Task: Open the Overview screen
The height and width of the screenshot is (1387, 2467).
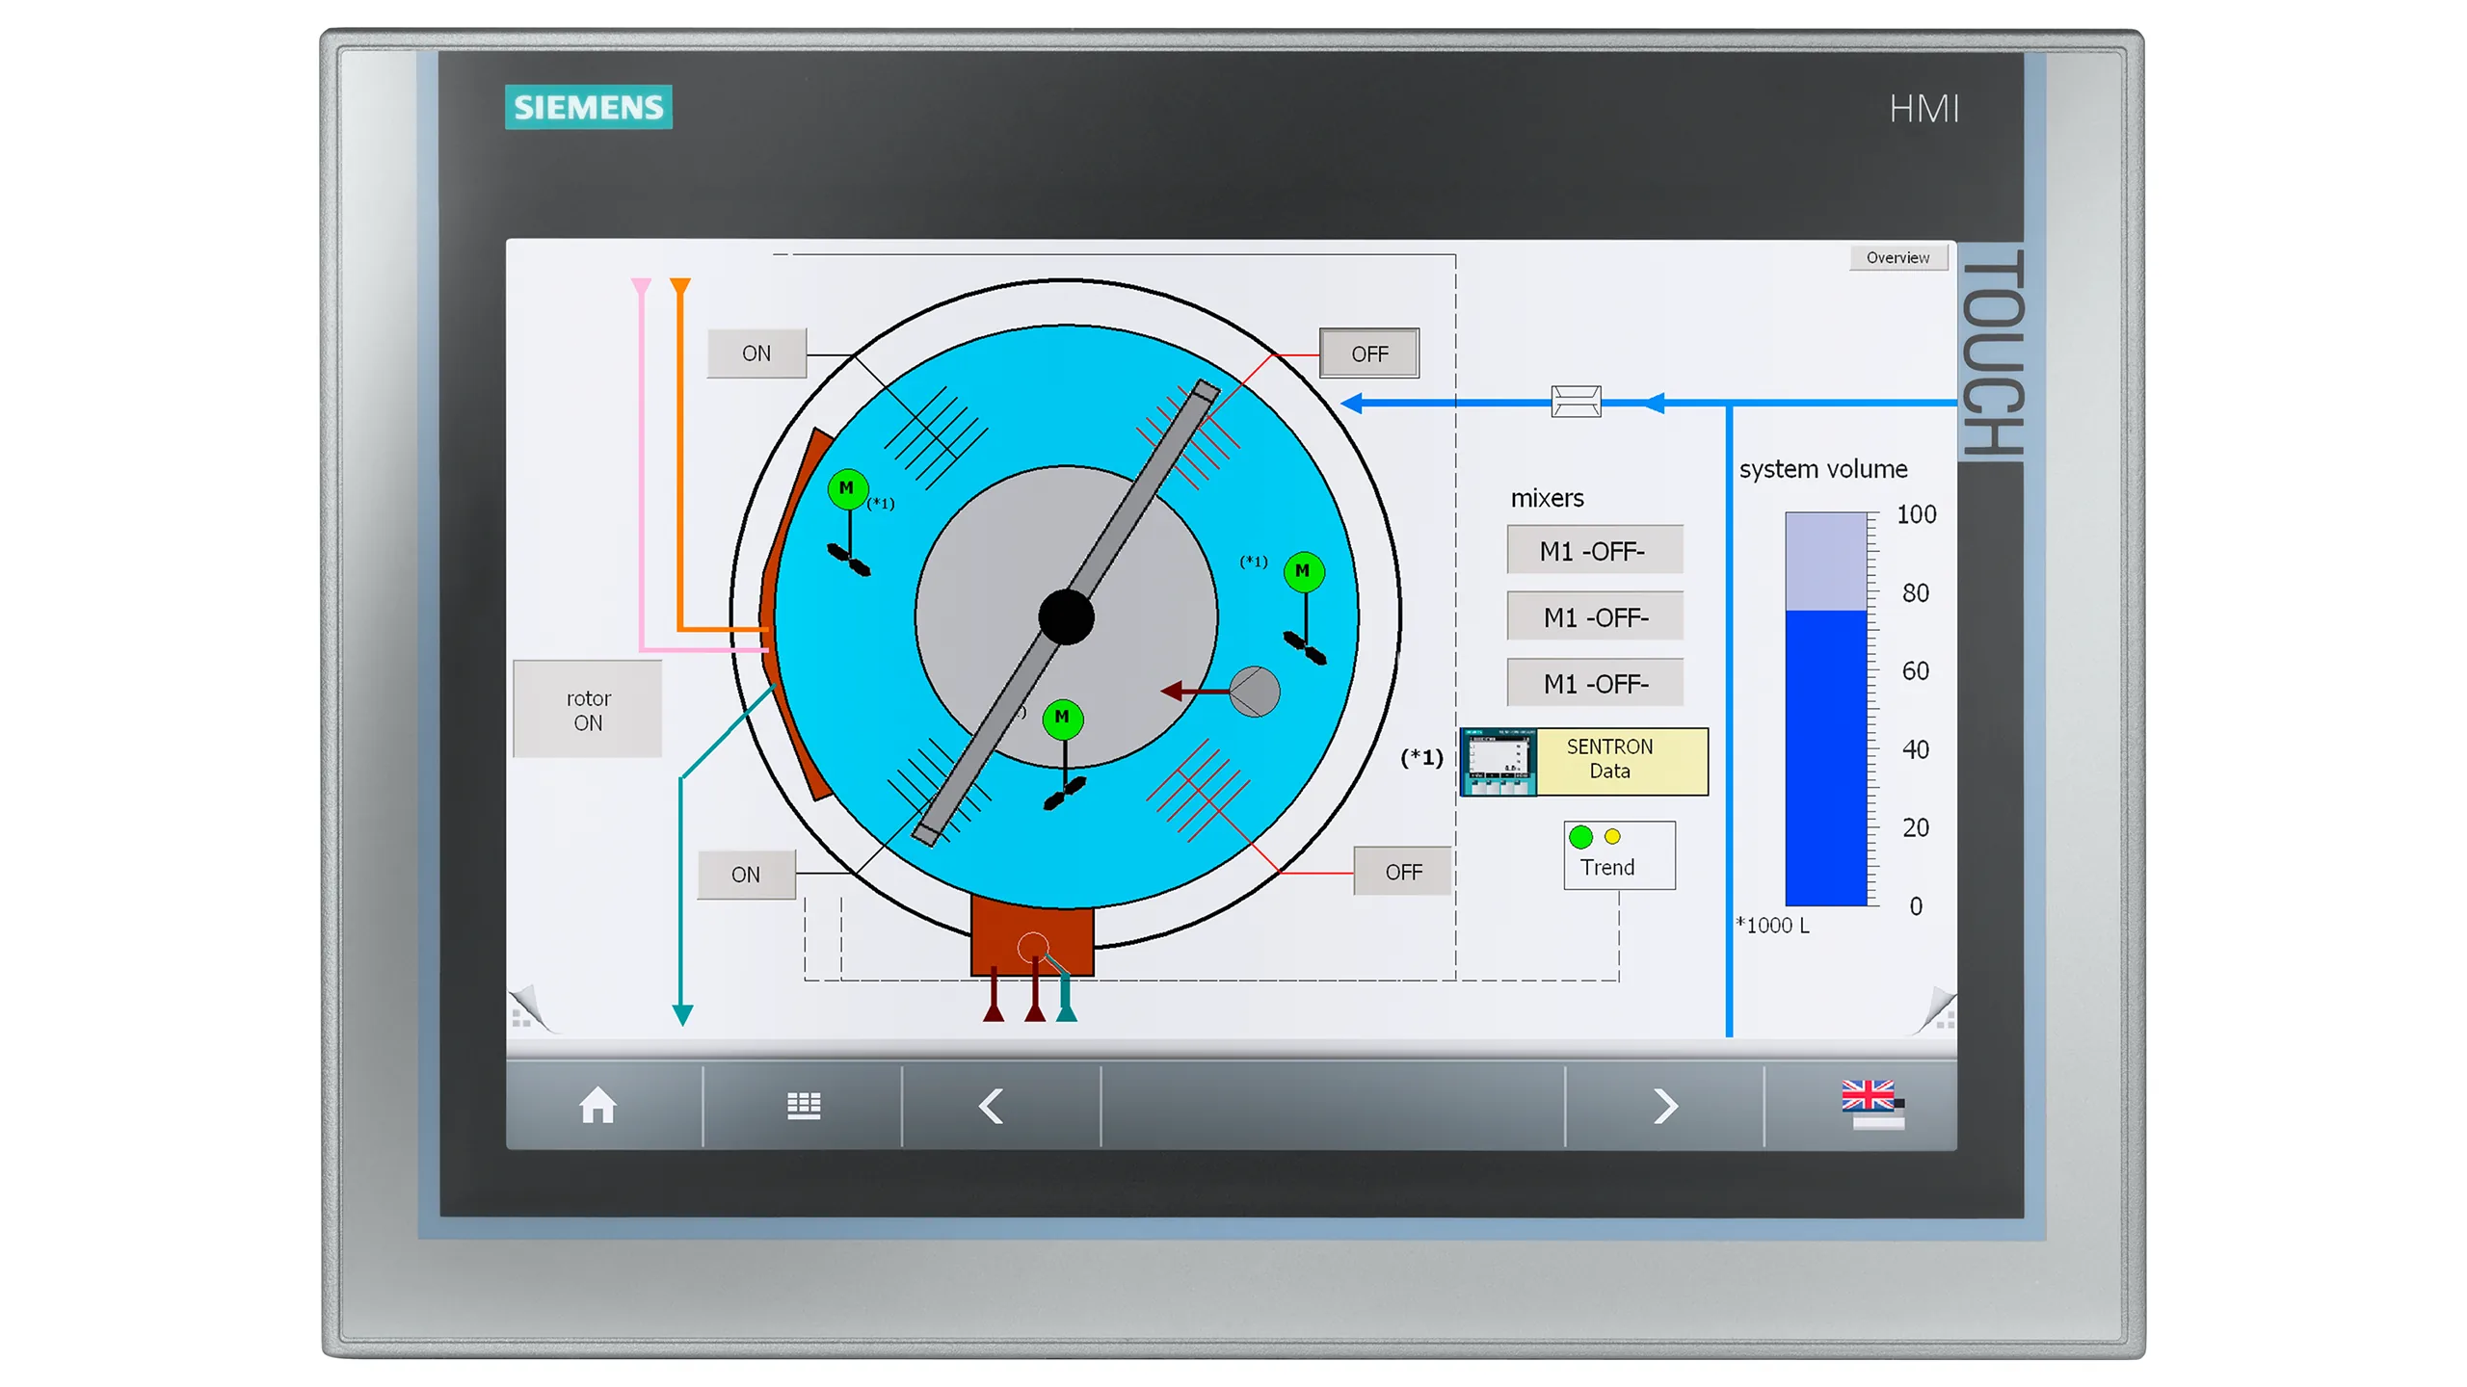Action: (1897, 257)
